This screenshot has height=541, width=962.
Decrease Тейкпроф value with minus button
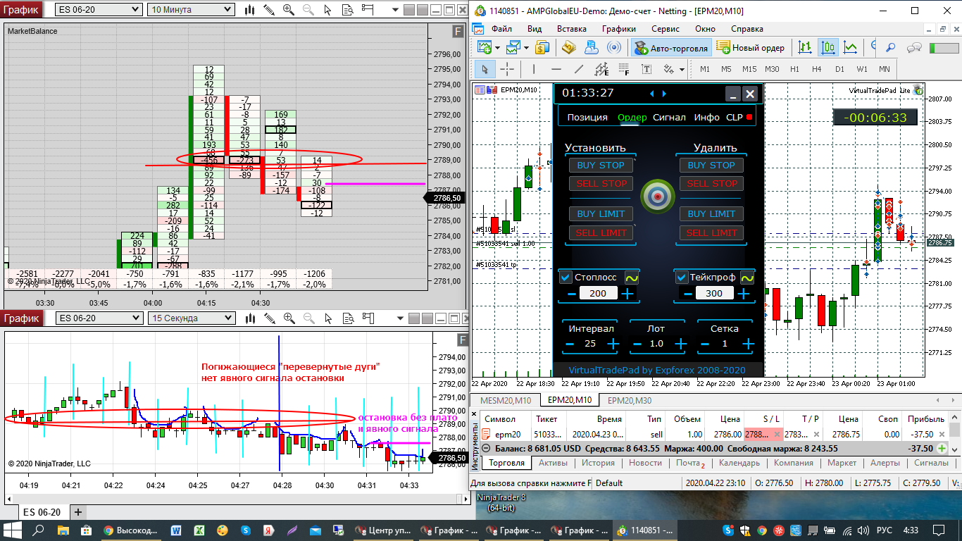[x=687, y=294]
